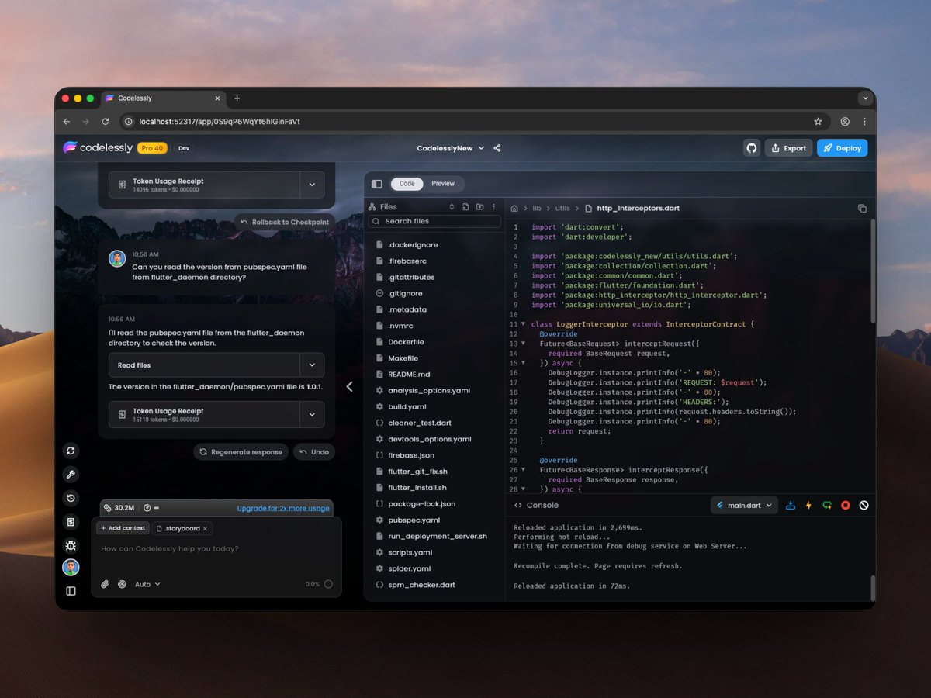Open the share icon beside CodelesslyNew
The width and height of the screenshot is (931, 698).
tap(497, 148)
